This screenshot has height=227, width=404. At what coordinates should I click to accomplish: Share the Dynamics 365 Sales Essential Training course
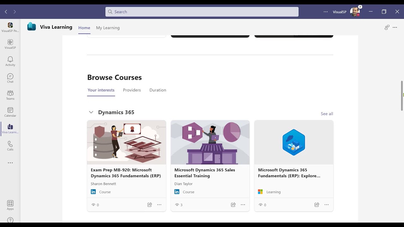tap(233, 205)
